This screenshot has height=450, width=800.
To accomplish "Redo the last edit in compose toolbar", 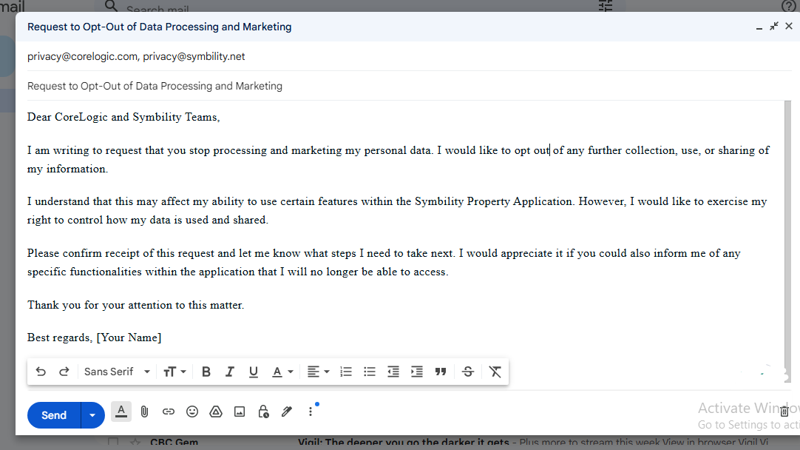I will (64, 372).
